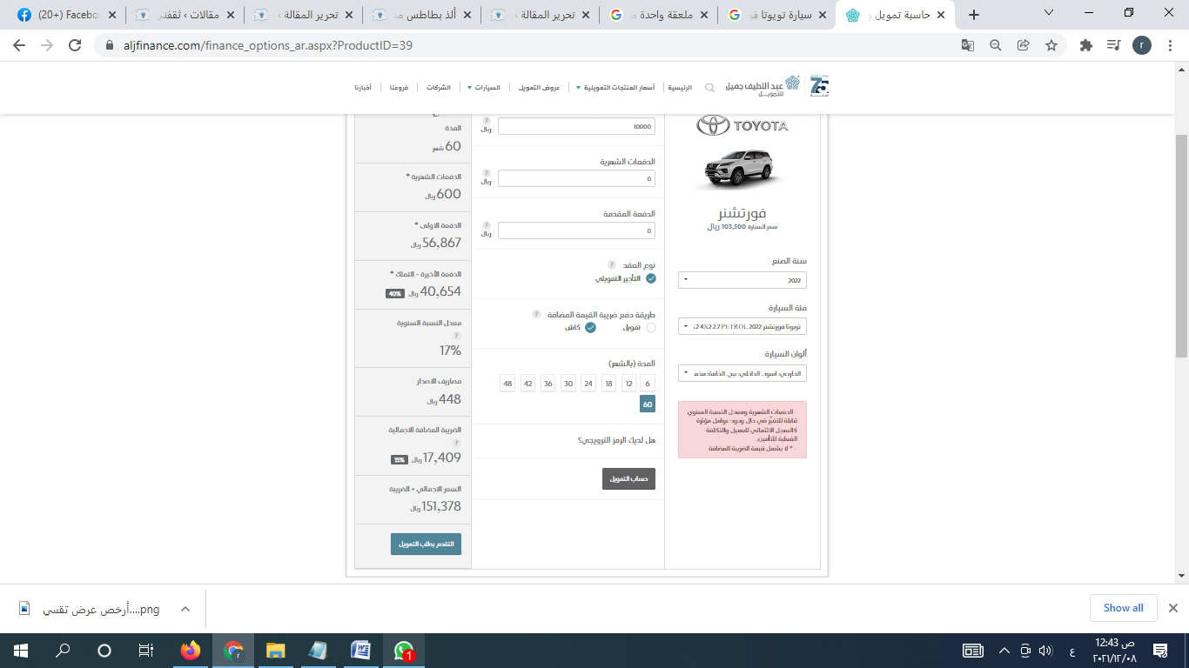1189x668 pixels.
Task: Select the التأجير التمويلي contract type
Action: click(x=651, y=278)
